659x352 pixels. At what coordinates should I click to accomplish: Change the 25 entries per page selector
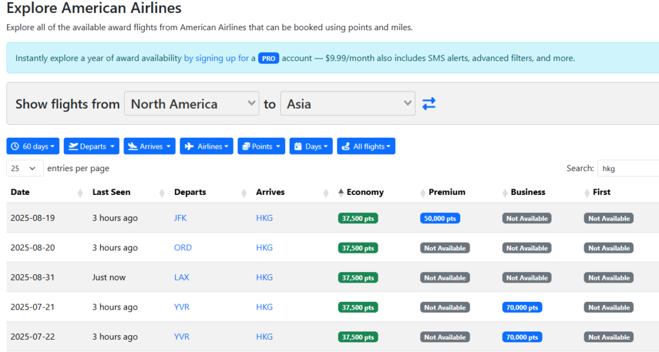pyautogui.click(x=25, y=169)
